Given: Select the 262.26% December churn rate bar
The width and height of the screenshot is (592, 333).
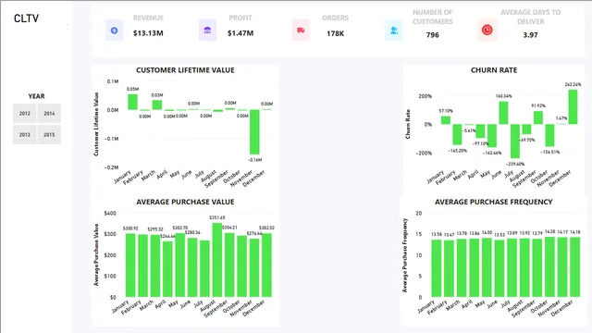Looking at the screenshot, I should click(x=573, y=107).
